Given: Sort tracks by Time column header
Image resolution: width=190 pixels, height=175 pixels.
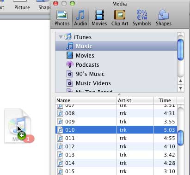Looking at the screenshot, I should pyautogui.click(x=165, y=100).
